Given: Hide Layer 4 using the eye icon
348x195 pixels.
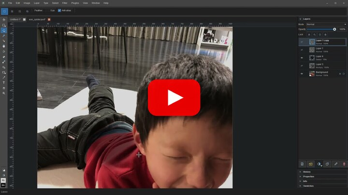Looking at the screenshot, I should tap(302, 58).
